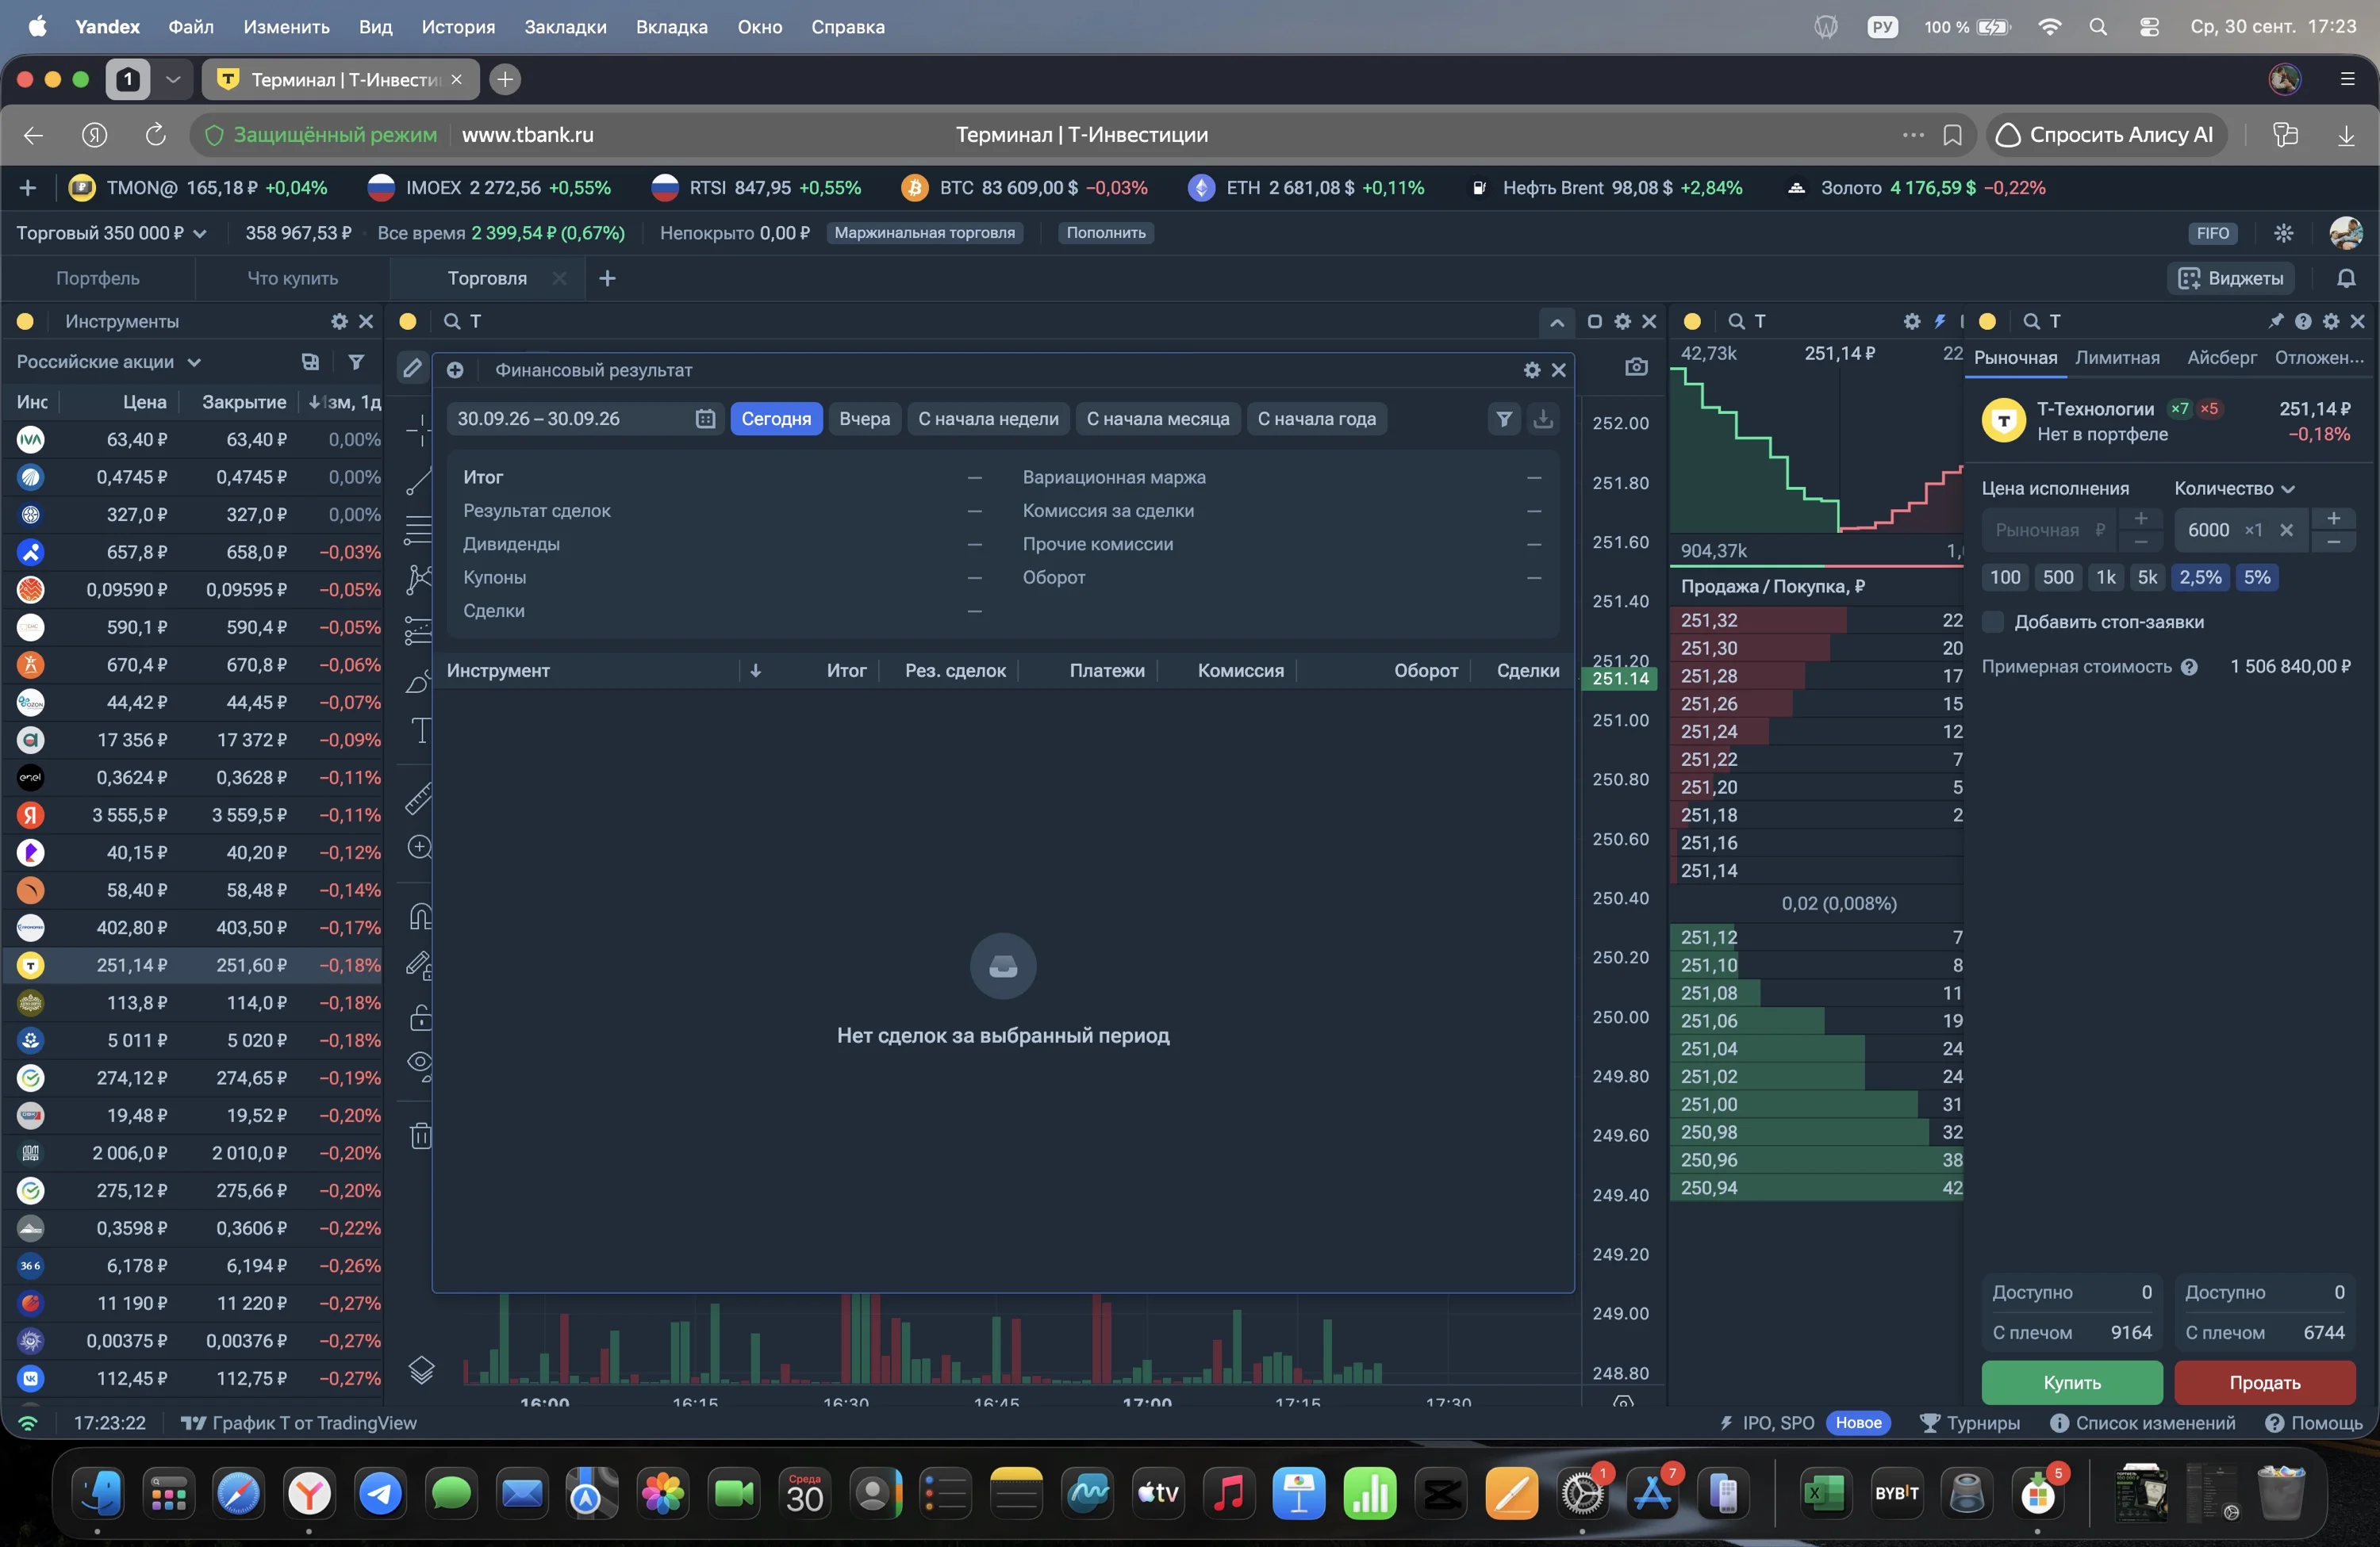Open the layers icon below chart tools
Image resolution: width=2380 pixels, height=1547 pixels.
coord(421,1370)
